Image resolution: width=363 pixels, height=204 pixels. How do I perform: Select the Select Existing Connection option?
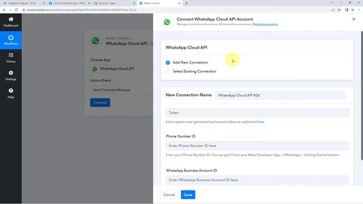coord(168,71)
